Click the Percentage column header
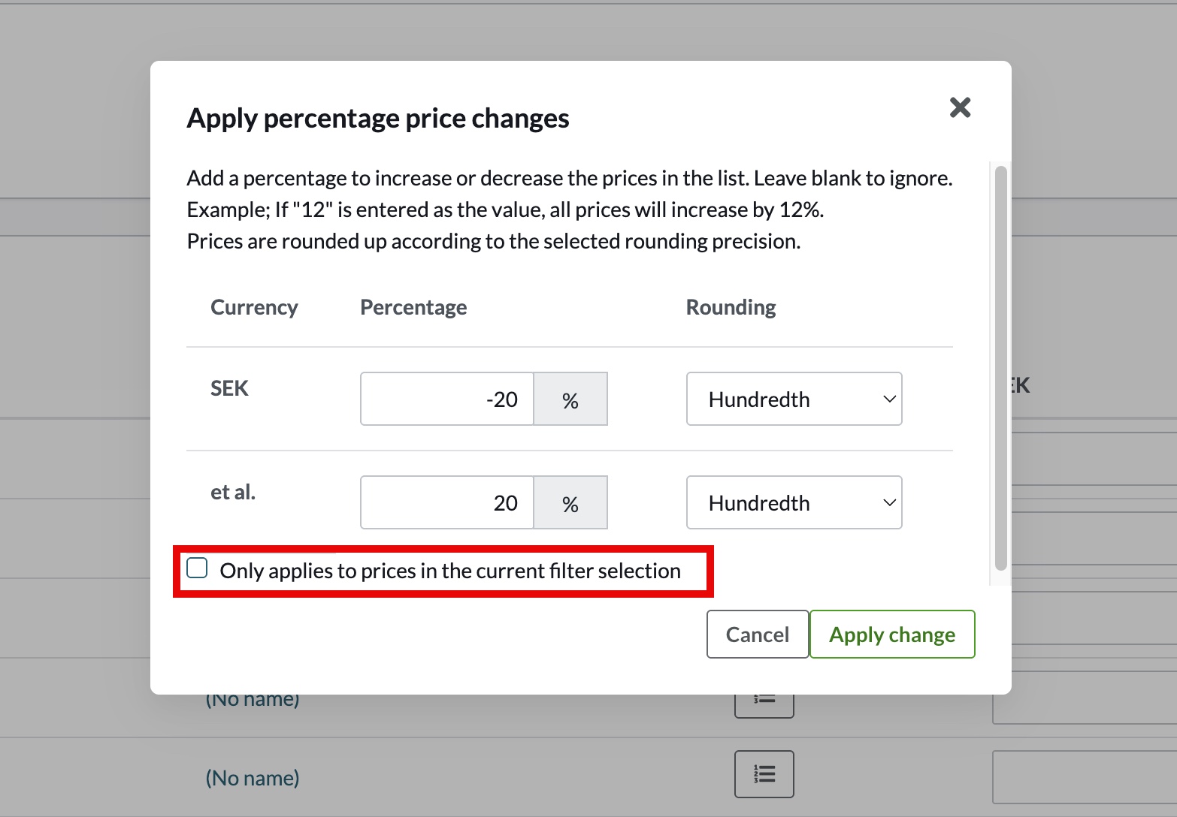Viewport: 1177px width, 817px height. pos(413,308)
